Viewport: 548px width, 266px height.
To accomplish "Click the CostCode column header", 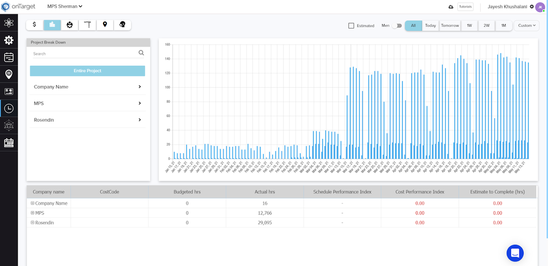I will (x=110, y=192).
